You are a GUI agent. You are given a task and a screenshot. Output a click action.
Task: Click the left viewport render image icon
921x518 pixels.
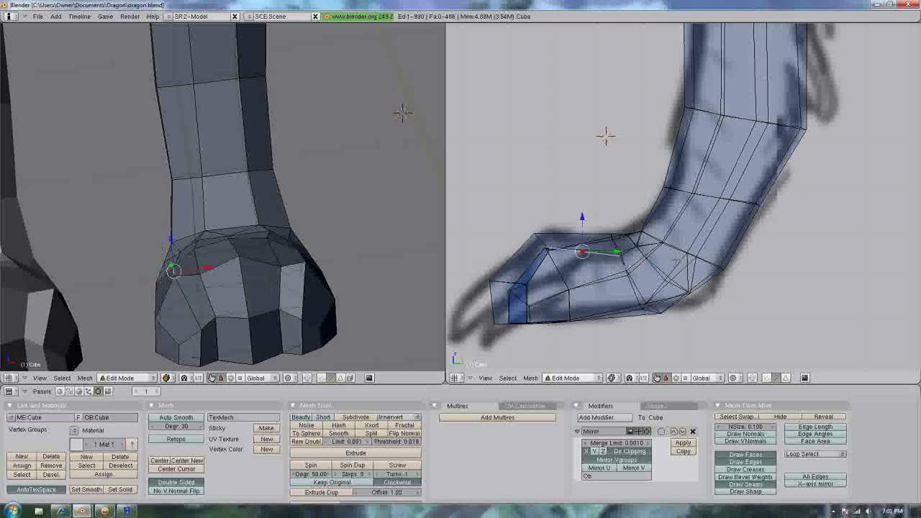[369, 378]
